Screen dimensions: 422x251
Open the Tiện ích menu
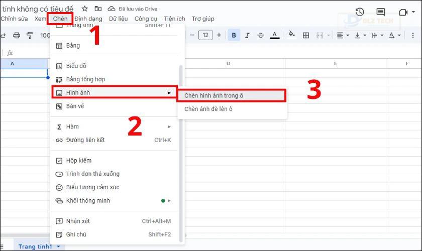(174, 19)
